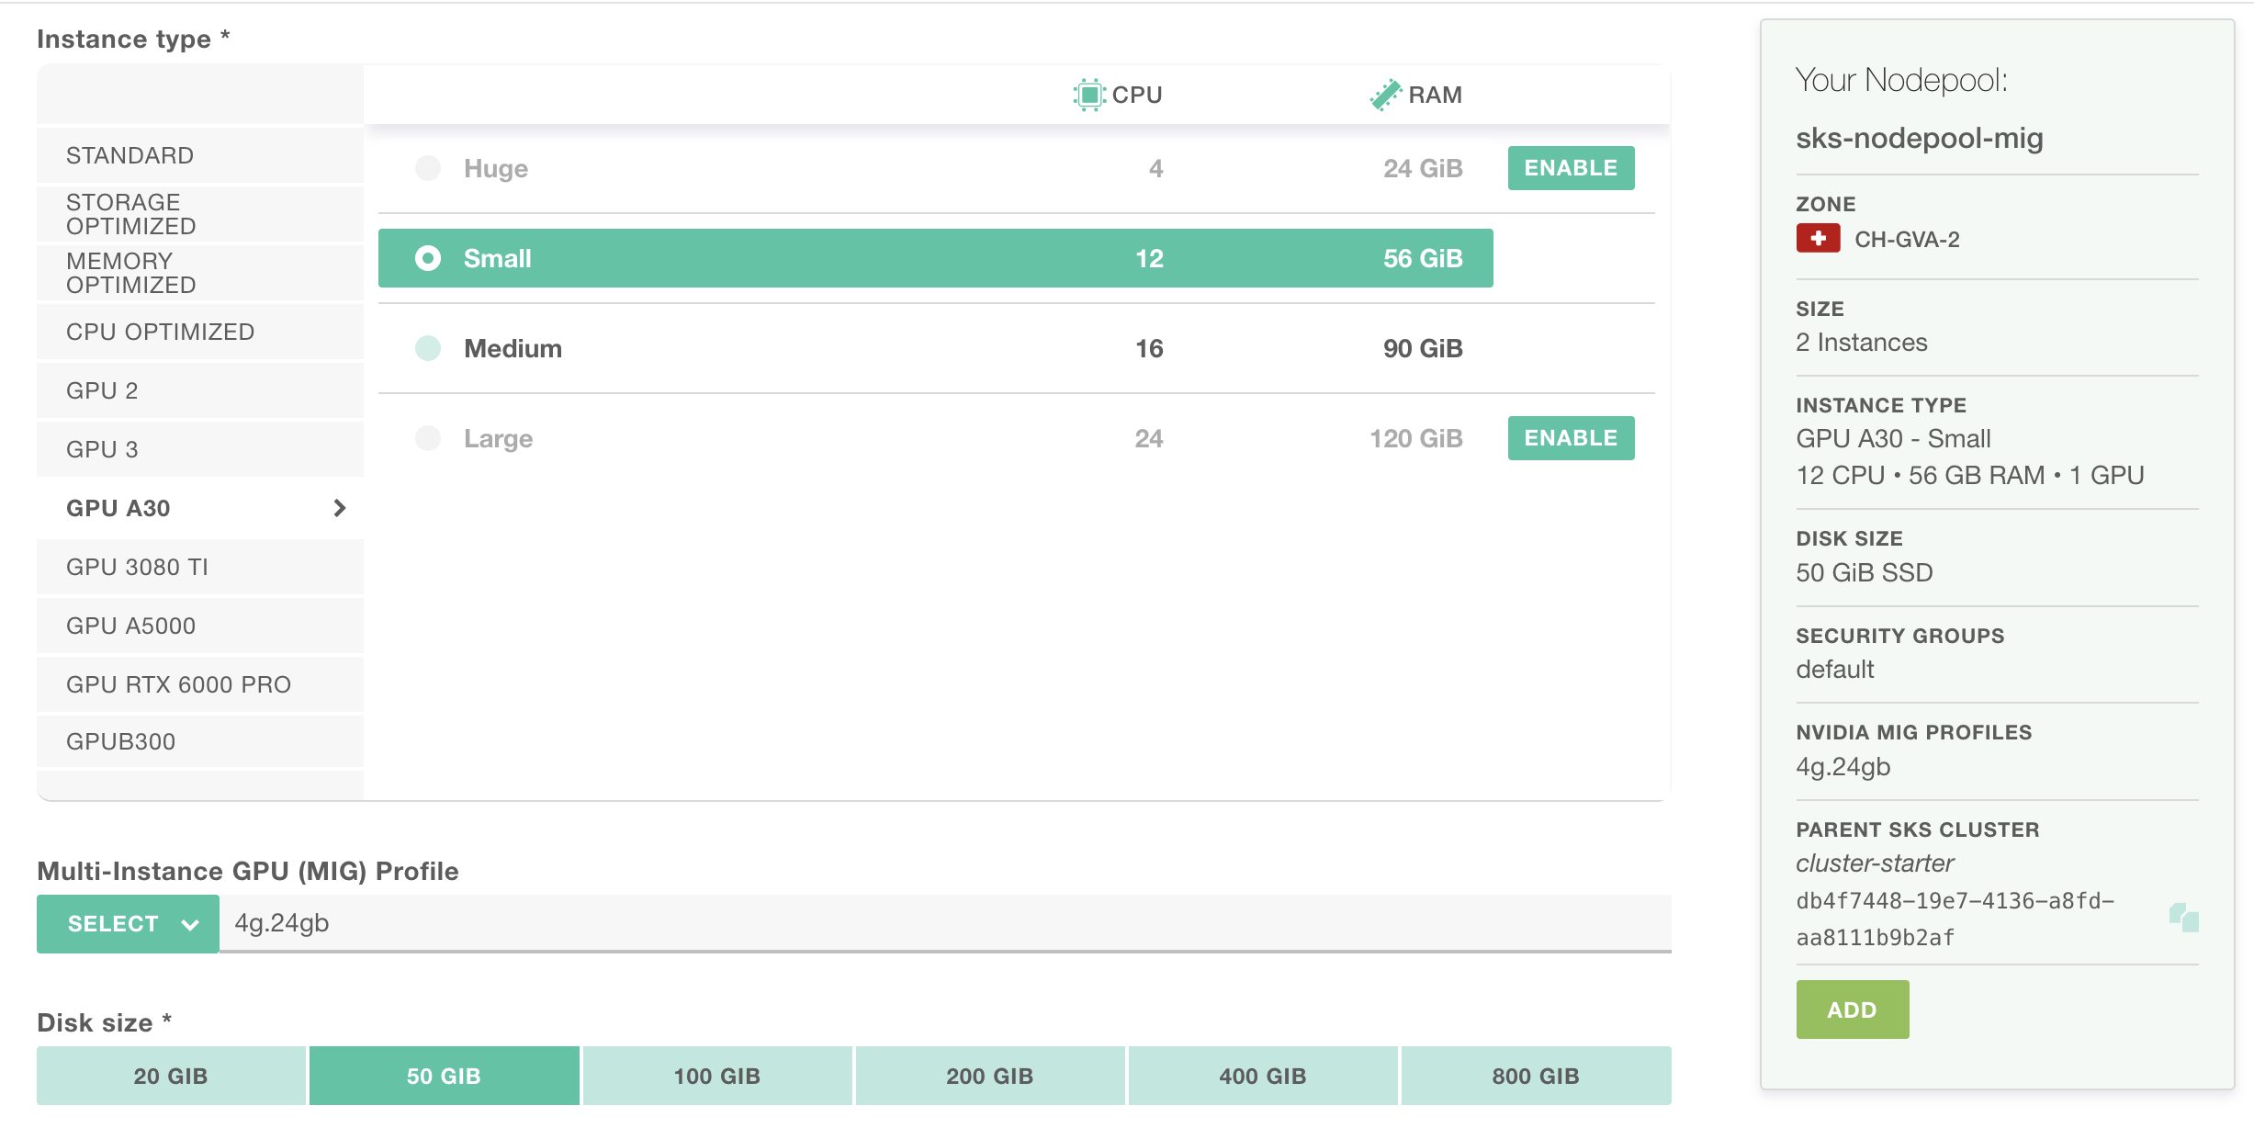Viewport: 2254px width, 1128px height.
Task: Enable the Large instance type
Action: pyautogui.click(x=1571, y=438)
